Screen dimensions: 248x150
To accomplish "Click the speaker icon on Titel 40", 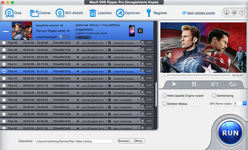I will point(78,57).
